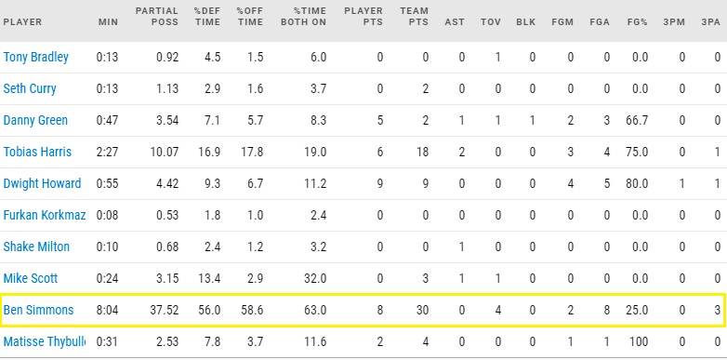Sort by FG% column header
The width and height of the screenshot is (727, 360).
point(637,21)
